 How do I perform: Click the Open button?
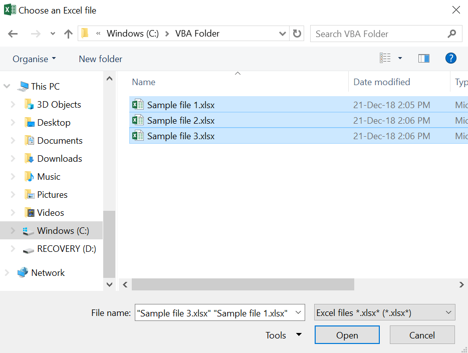[x=347, y=334]
